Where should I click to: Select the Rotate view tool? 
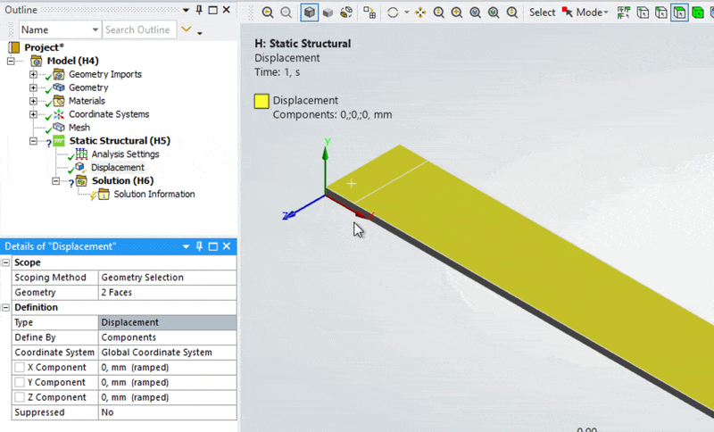click(x=392, y=12)
